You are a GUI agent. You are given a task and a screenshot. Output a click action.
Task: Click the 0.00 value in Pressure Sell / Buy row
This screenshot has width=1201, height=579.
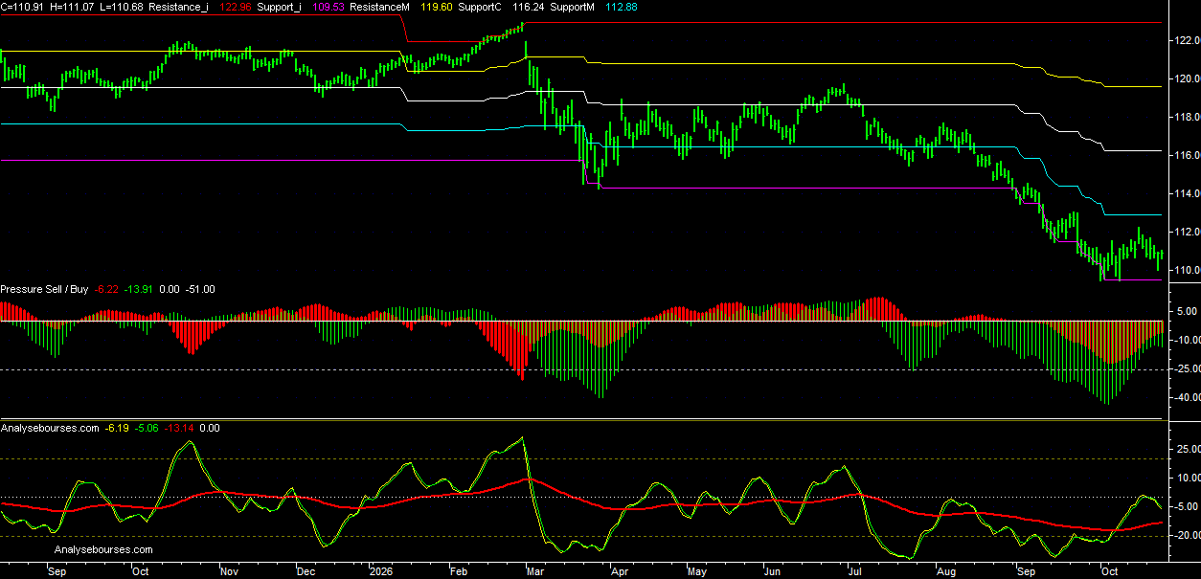[x=170, y=289]
